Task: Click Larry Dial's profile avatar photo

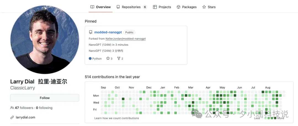Action: pyautogui.click(x=45, y=40)
